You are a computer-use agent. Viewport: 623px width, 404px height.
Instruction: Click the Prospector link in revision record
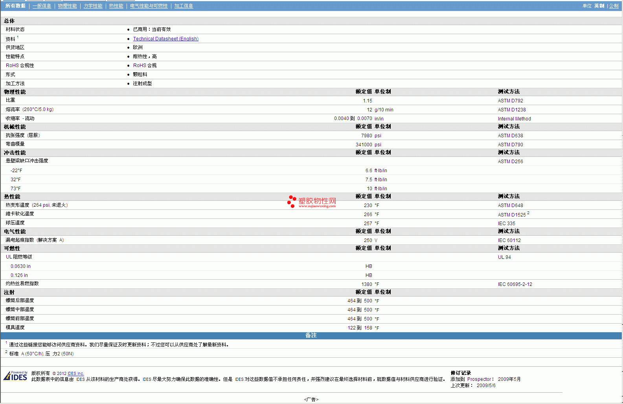click(x=479, y=379)
